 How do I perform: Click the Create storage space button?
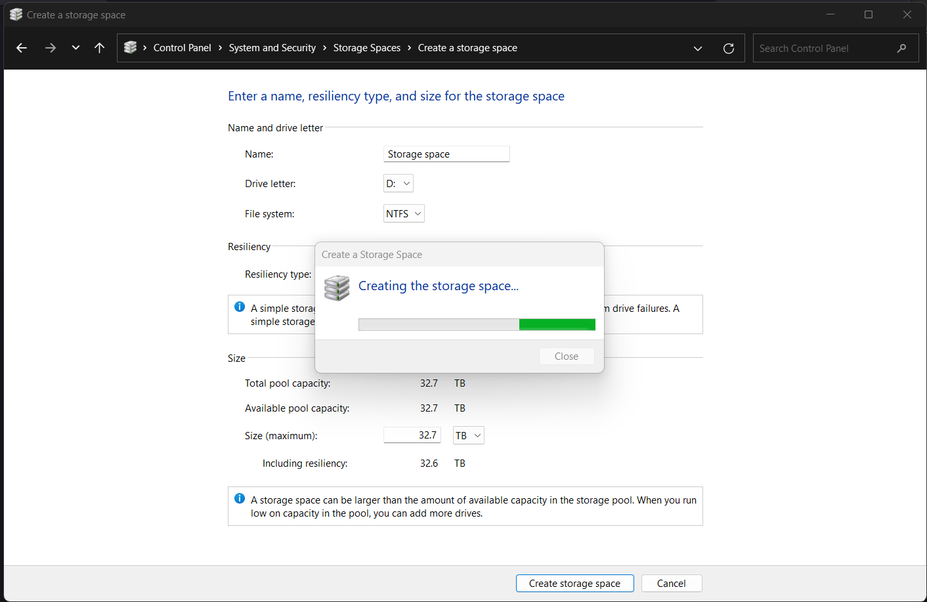574,584
